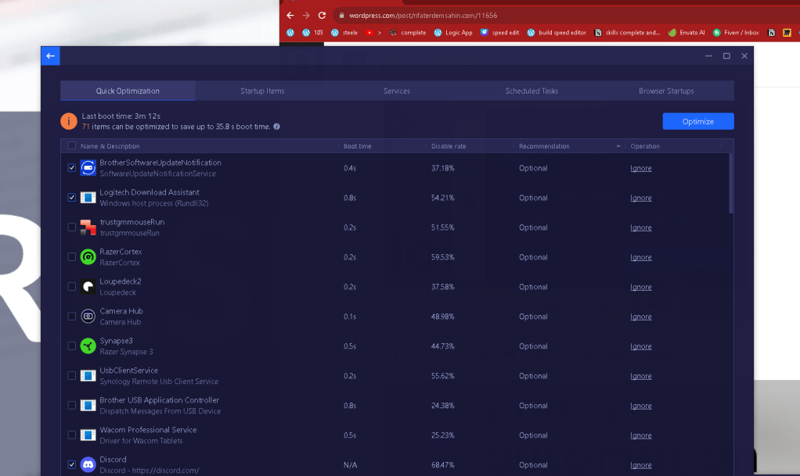Check the trustgmmouseRun checkbox

click(x=71, y=227)
